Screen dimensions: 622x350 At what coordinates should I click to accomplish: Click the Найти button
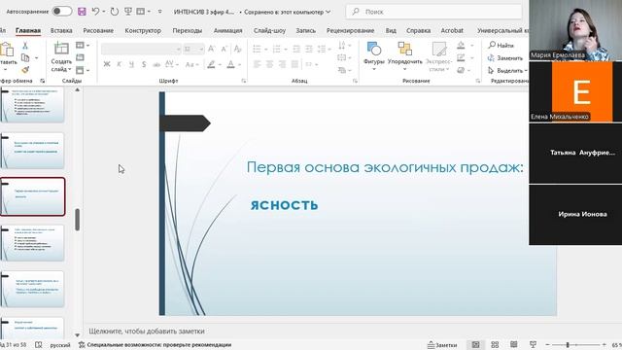501,46
